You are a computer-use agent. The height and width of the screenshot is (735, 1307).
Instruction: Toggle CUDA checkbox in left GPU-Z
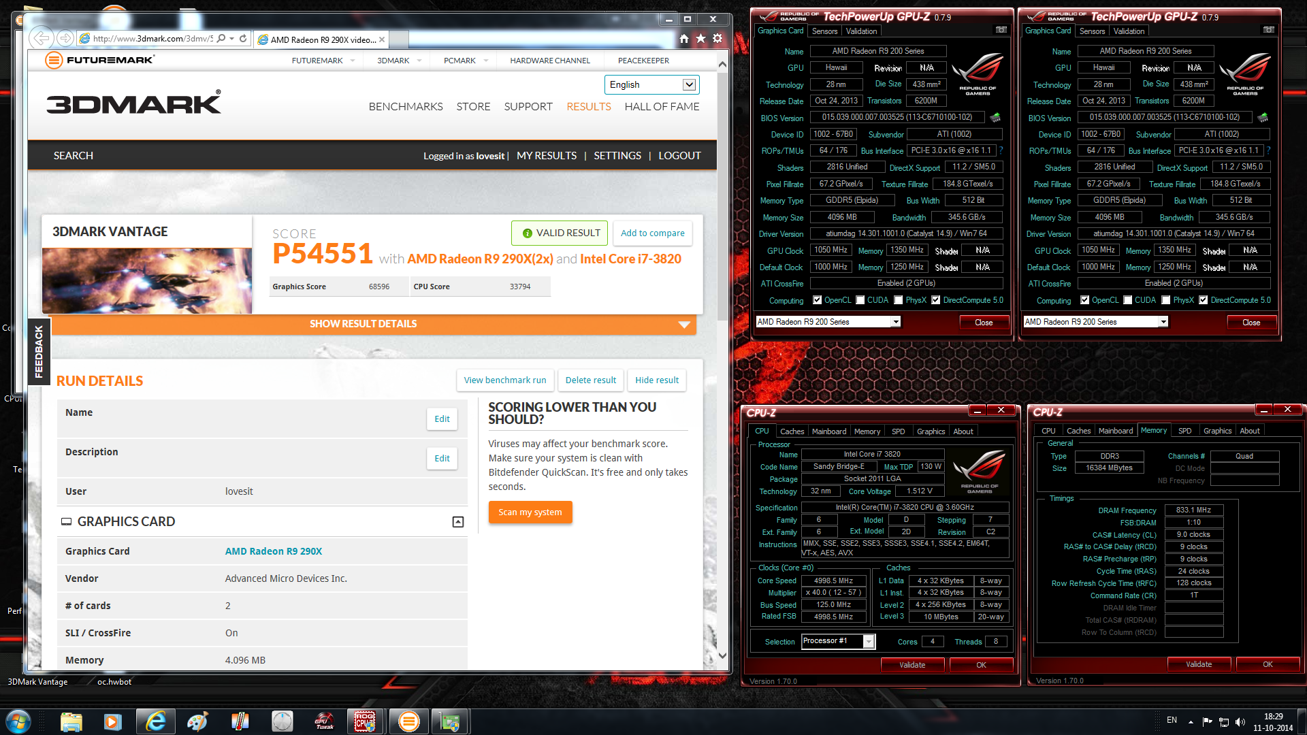[x=860, y=300]
